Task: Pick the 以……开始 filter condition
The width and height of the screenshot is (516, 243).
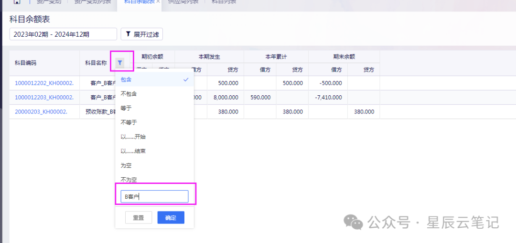Action: click(154, 137)
